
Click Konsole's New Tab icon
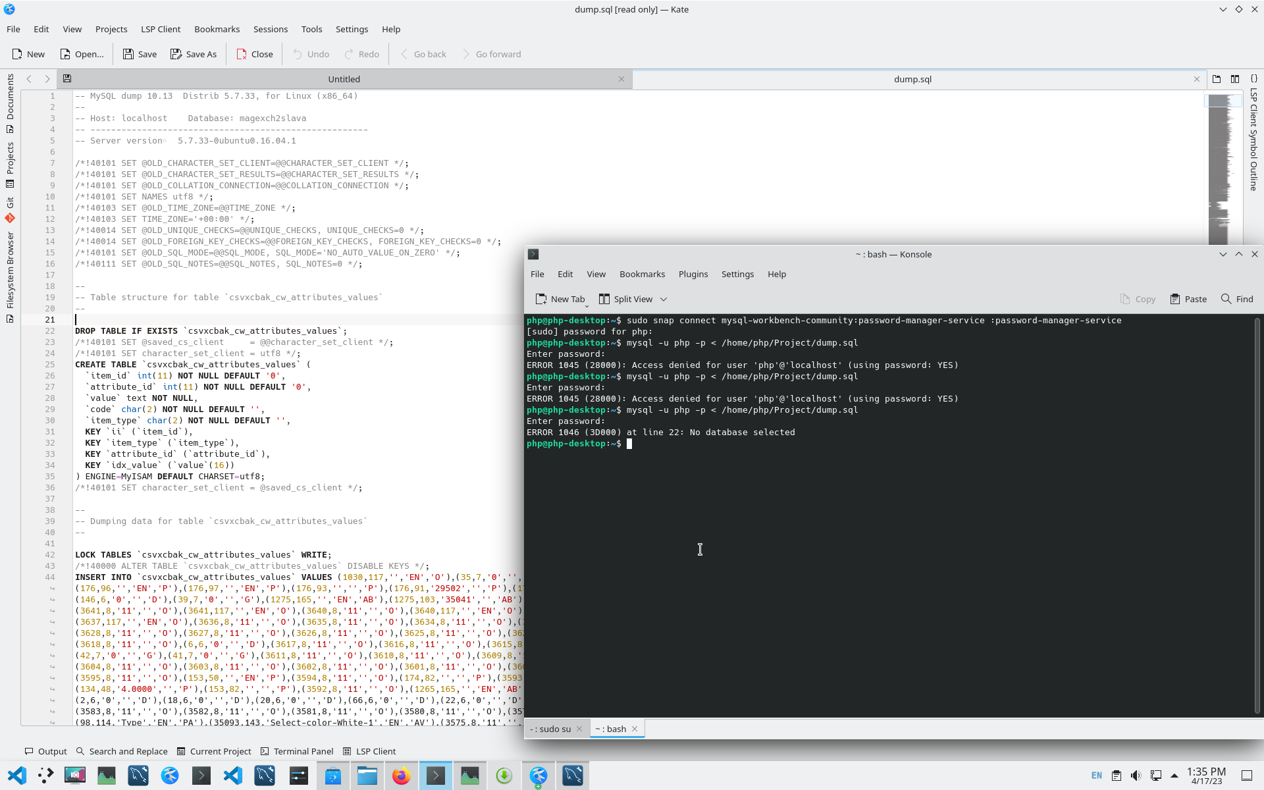pyautogui.click(x=541, y=299)
